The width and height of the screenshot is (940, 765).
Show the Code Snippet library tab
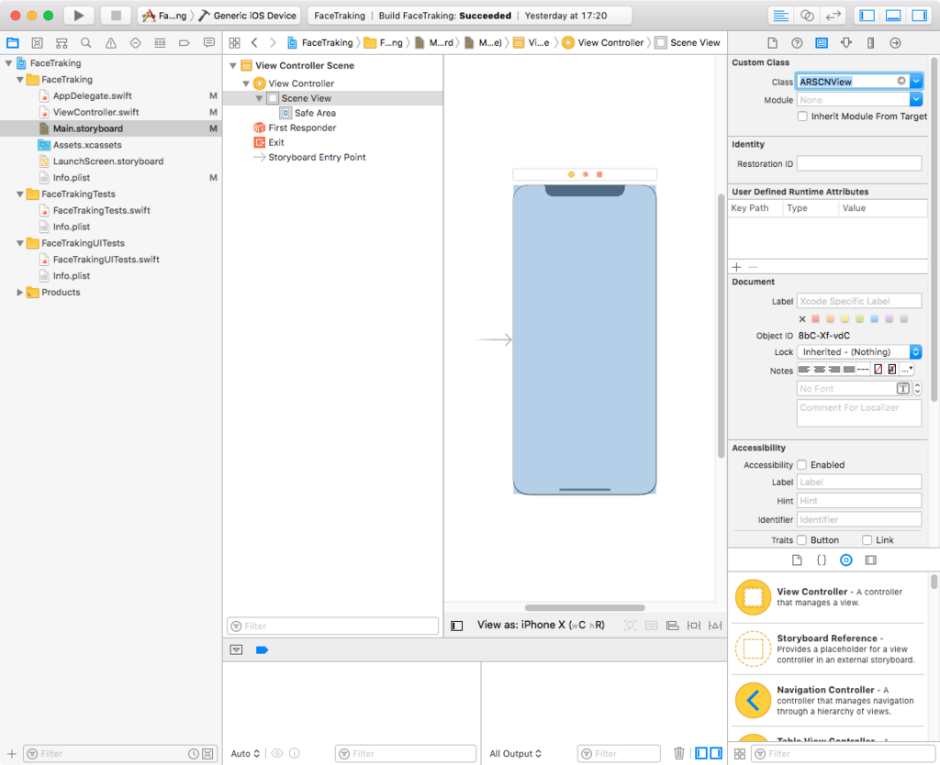(x=822, y=560)
